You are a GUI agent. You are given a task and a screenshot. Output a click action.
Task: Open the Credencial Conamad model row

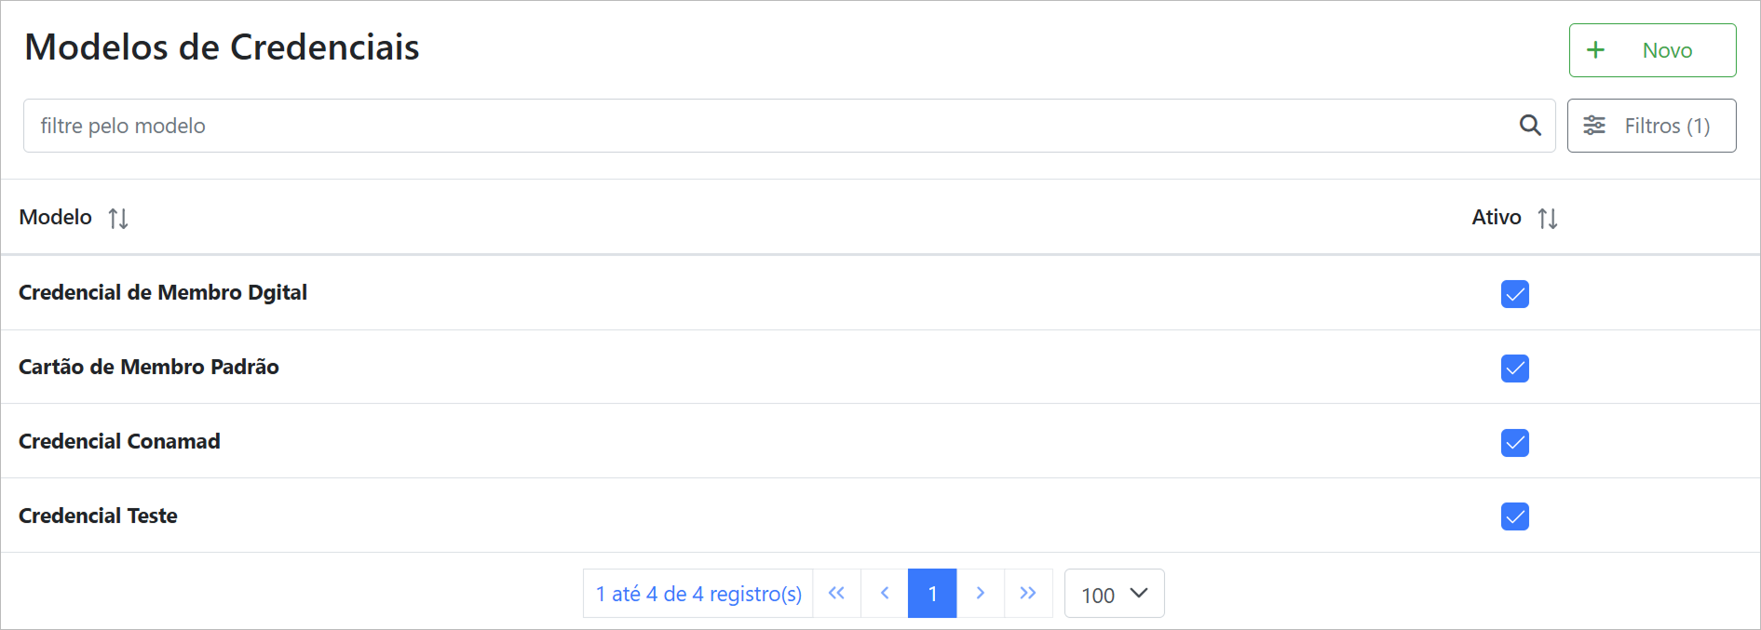tap(120, 441)
